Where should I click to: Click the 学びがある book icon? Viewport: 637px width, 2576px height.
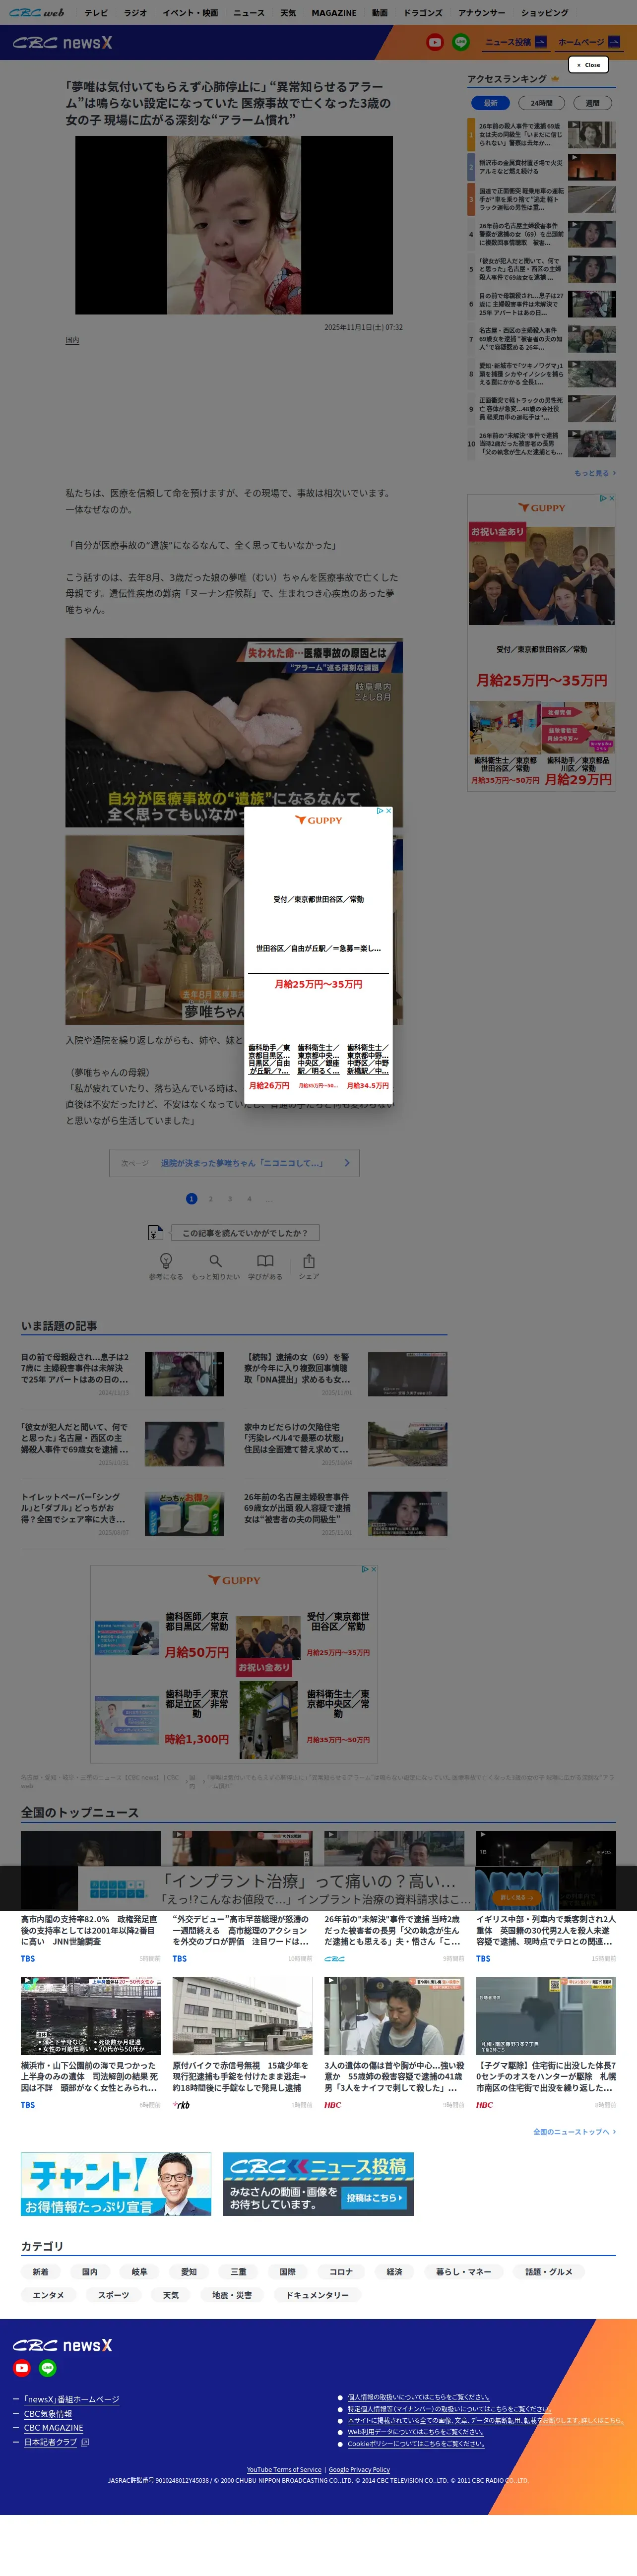(x=265, y=1261)
